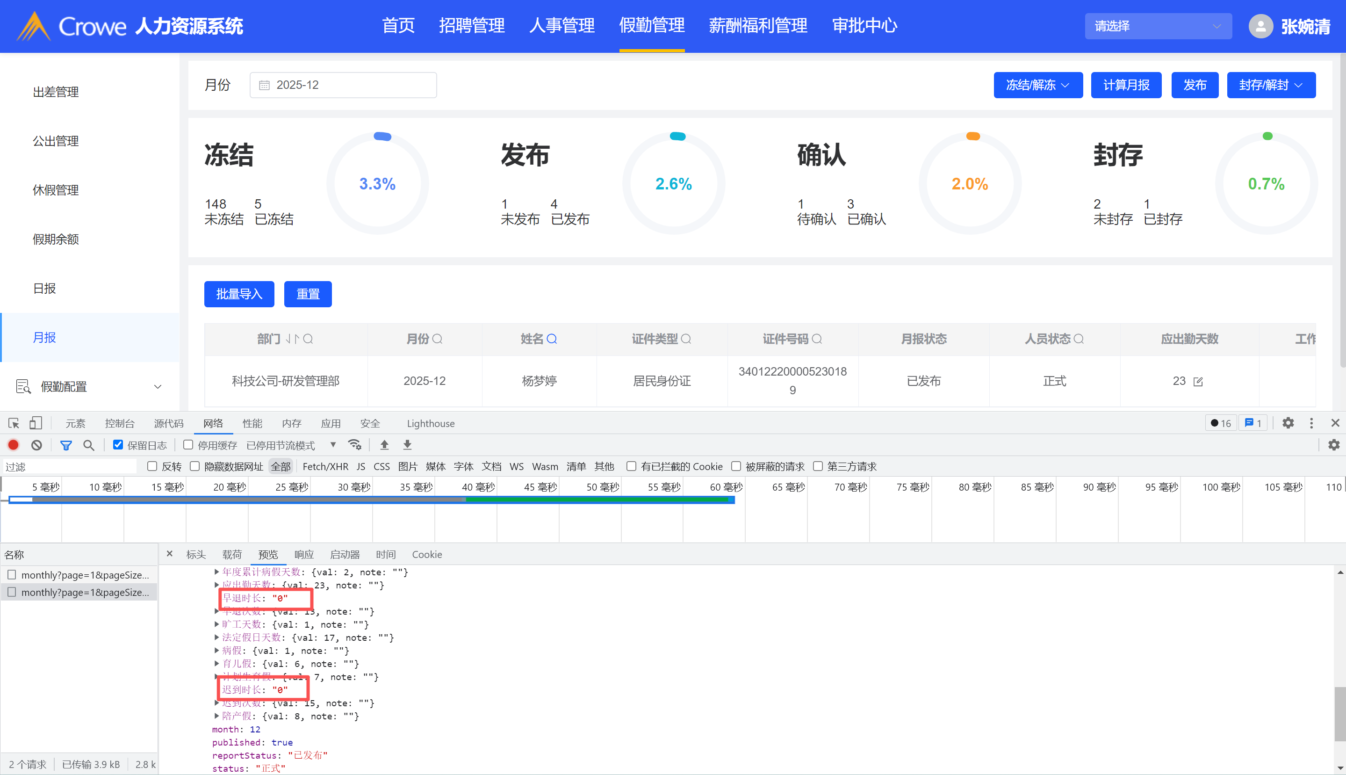Stop recording the network log
Viewport: 1346px width, 775px height.
point(13,445)
